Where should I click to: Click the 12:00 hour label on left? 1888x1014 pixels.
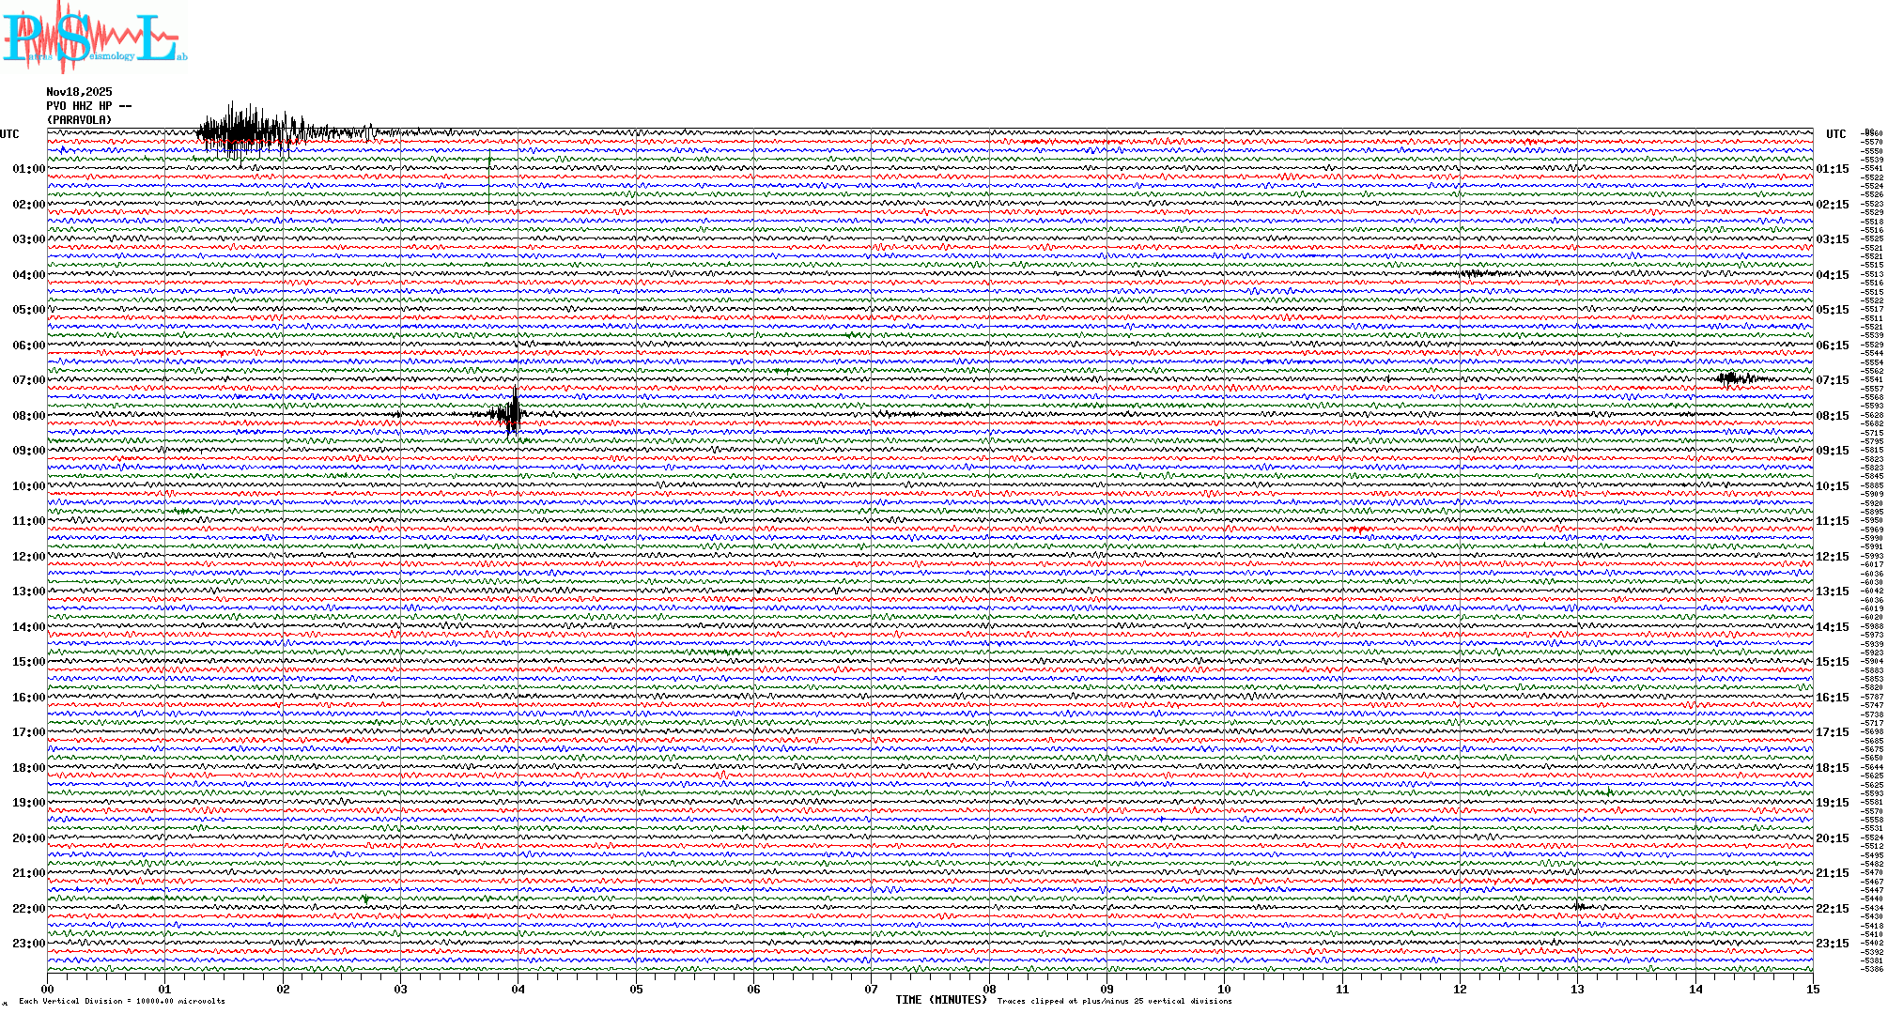[x=28, y=557]
